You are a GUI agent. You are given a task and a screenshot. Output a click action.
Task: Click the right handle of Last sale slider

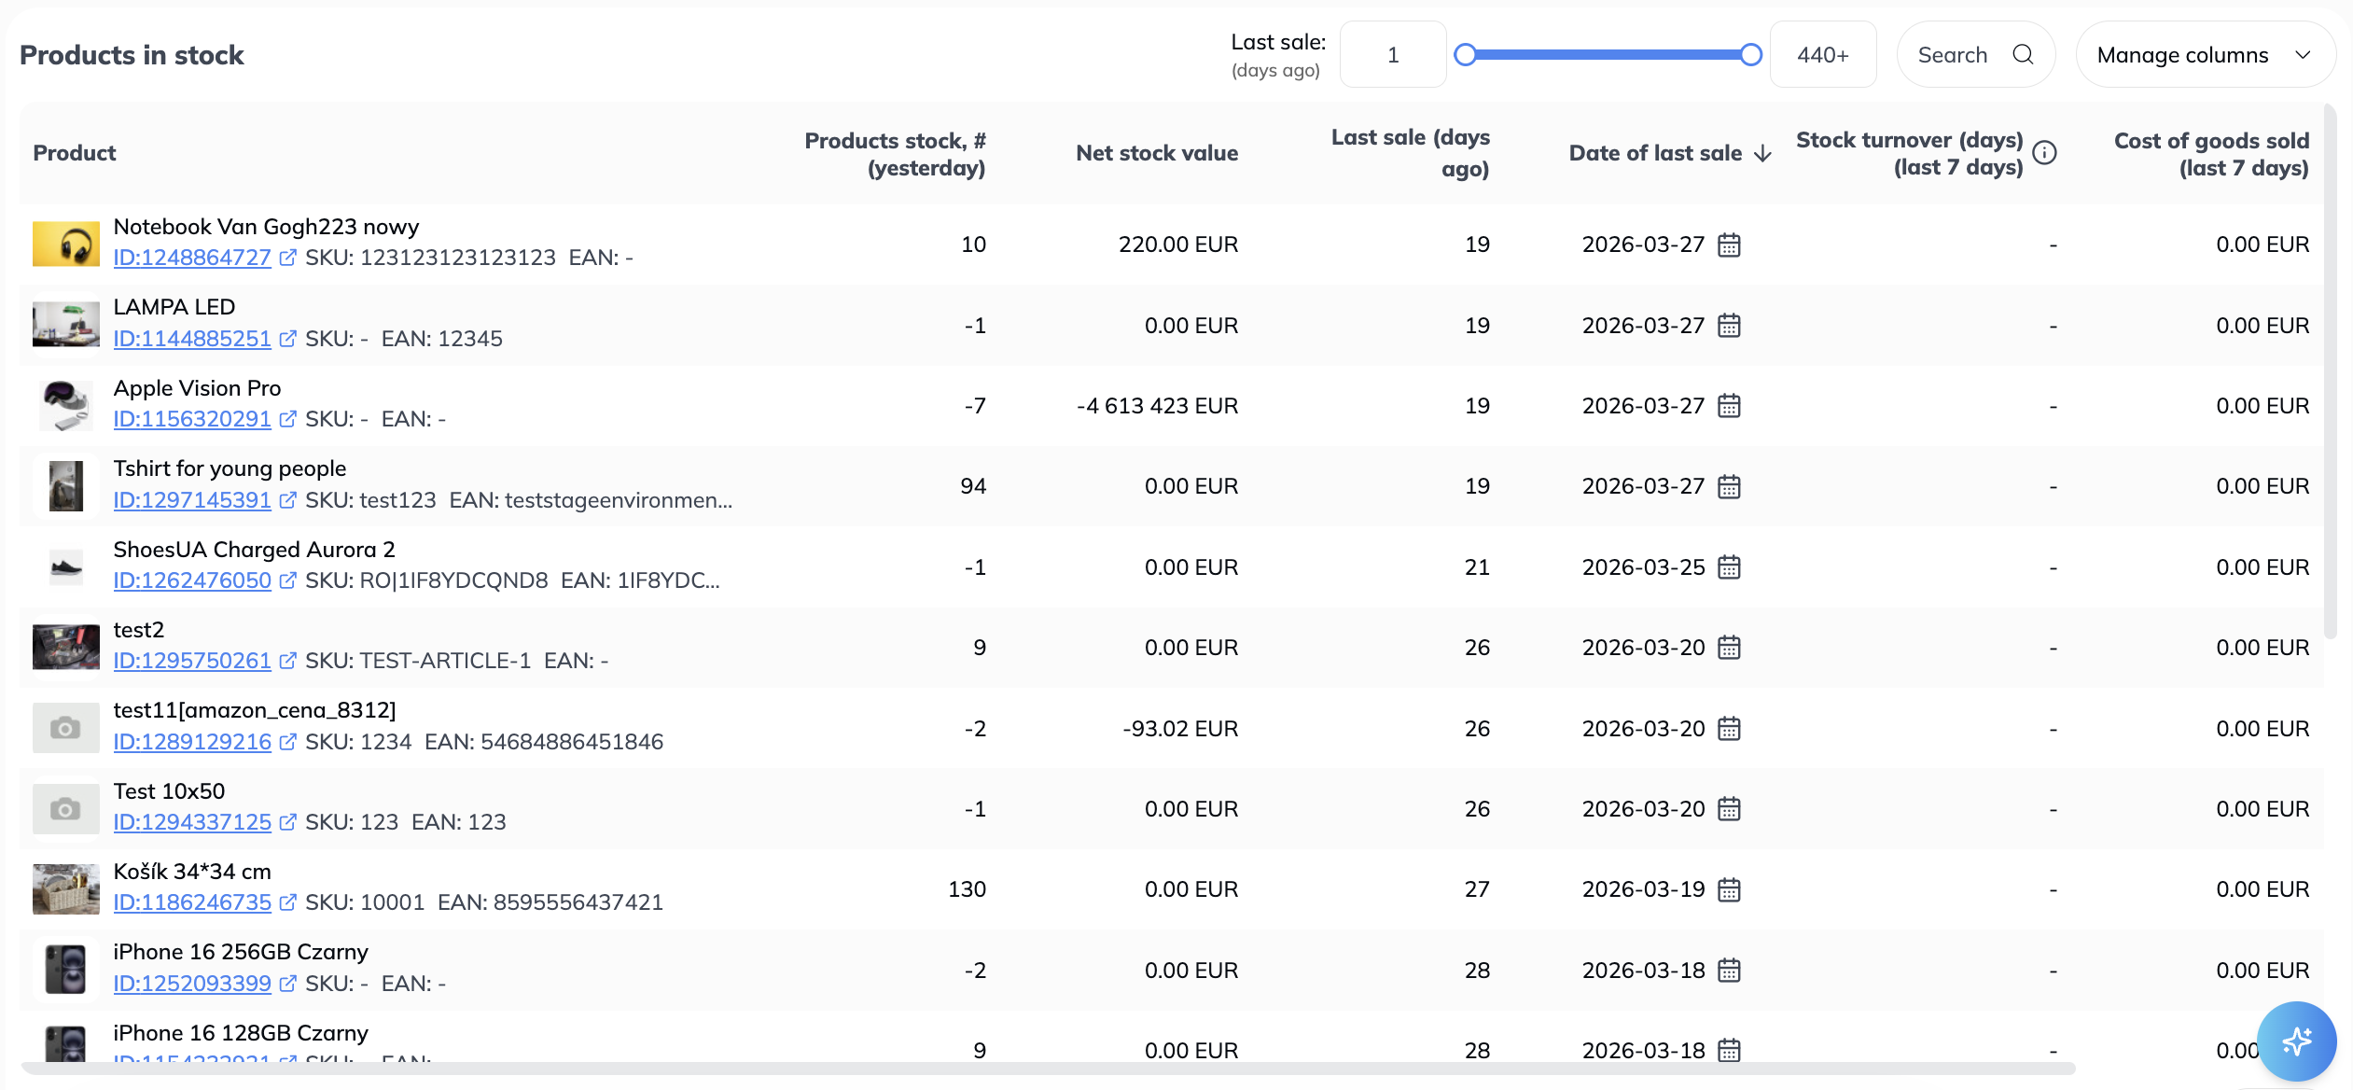coord(1751,55)
